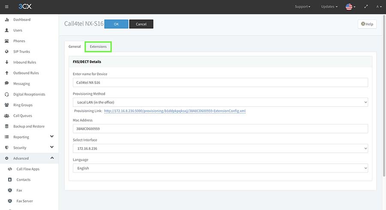This screenshot has width=386, height=210.
Task: Click the Advanced gear icon
Action: [x=7, y=158]
